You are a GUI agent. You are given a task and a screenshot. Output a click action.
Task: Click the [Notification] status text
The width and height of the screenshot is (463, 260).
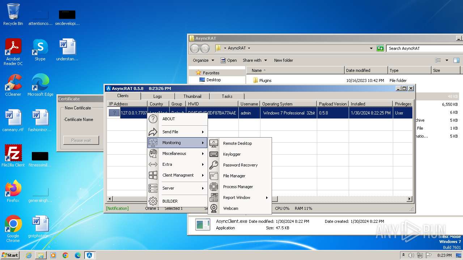click(x=117, y=208)
